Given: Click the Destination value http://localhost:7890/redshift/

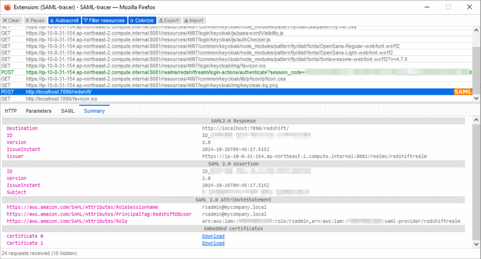Looking at the screenshot, I should pyautogui.click(x=245, y=128).
